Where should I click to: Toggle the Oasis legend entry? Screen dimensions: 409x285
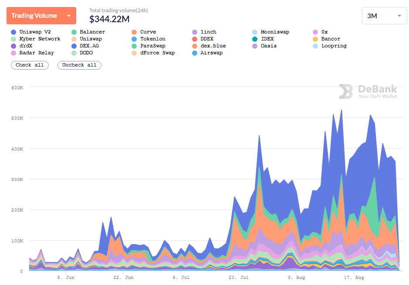[x=264, y=46]
